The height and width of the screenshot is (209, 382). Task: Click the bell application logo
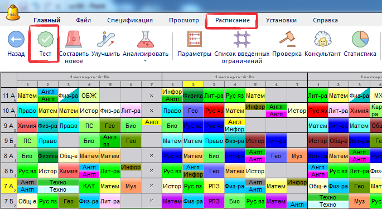(x=13, y=14)
